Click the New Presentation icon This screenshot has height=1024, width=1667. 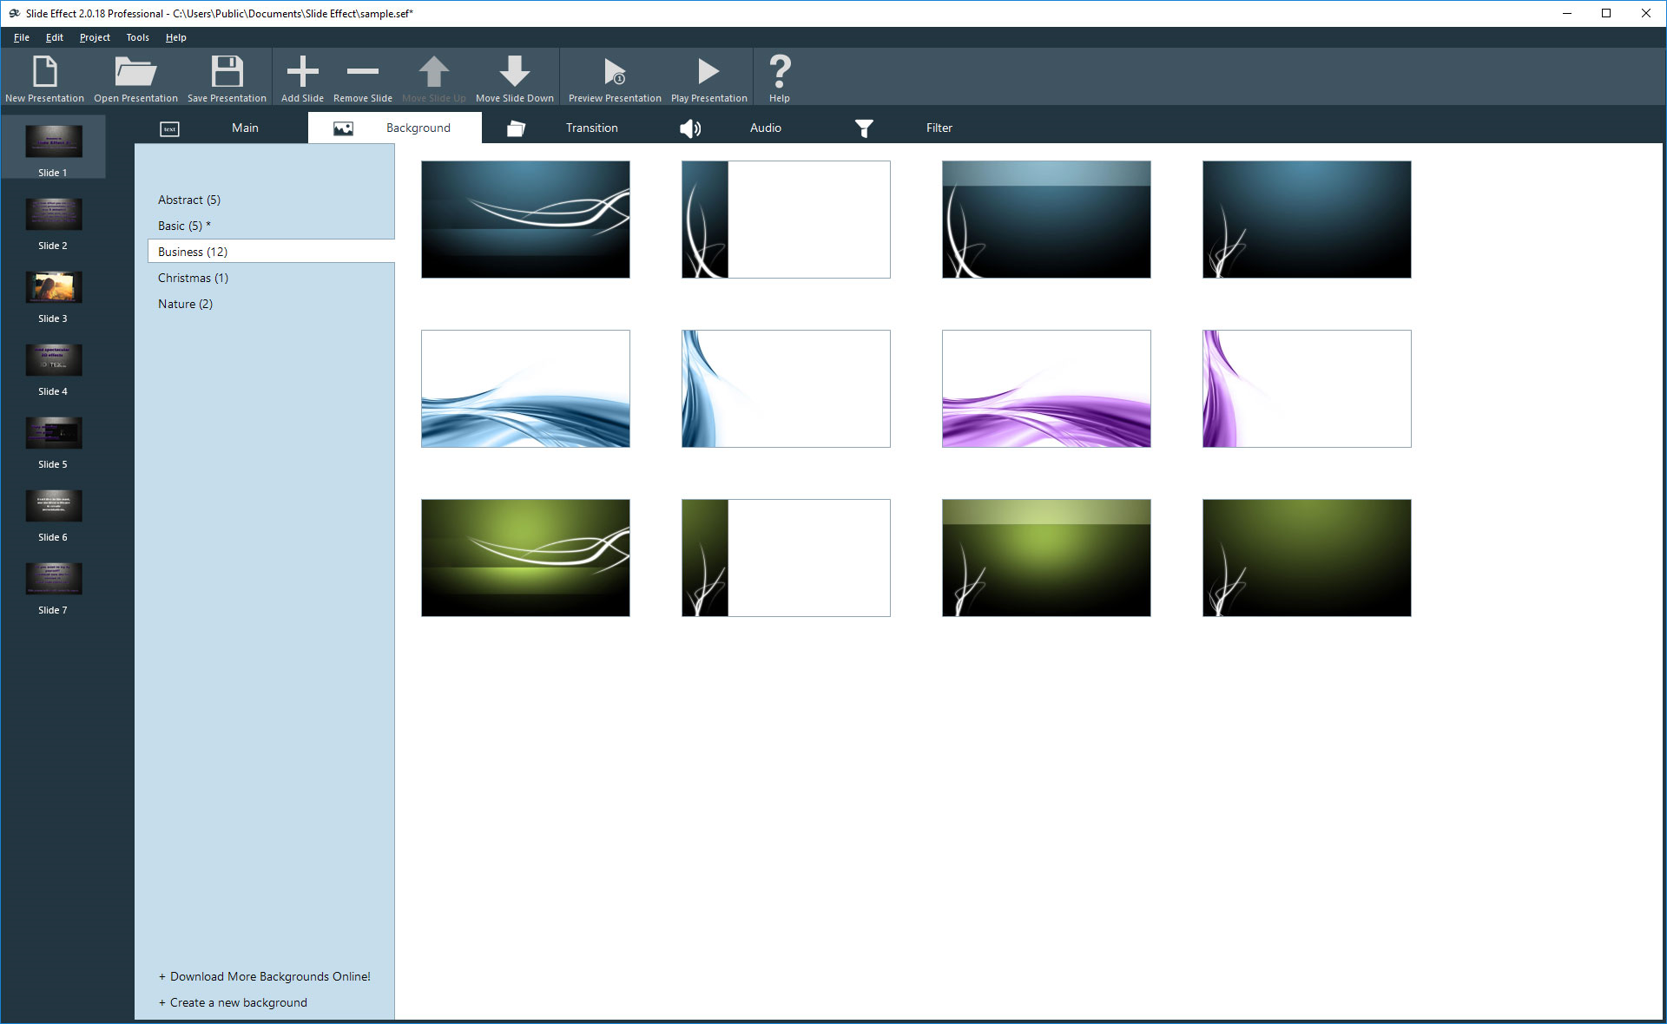point(44,73)
